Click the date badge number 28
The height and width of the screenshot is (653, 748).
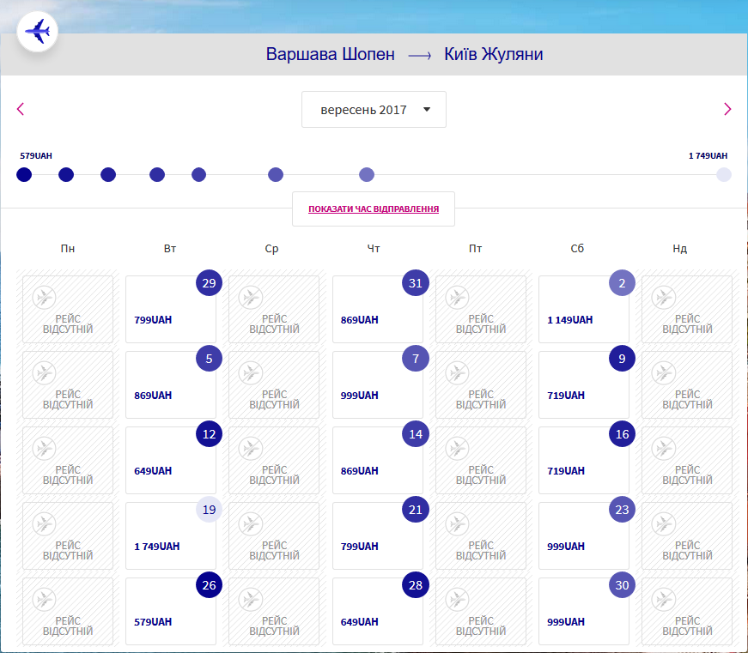tap(416, 585)
